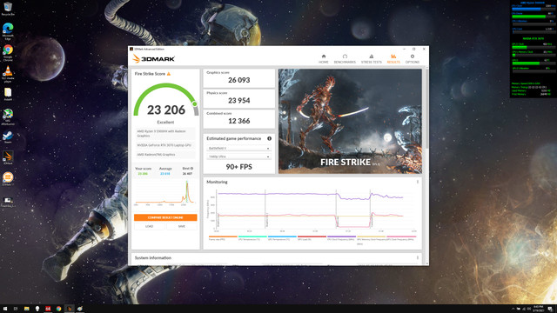Toggle the Frame rate legend in monitoring chart
This screenshot has width=557, height=313.
tap(223, 237)
